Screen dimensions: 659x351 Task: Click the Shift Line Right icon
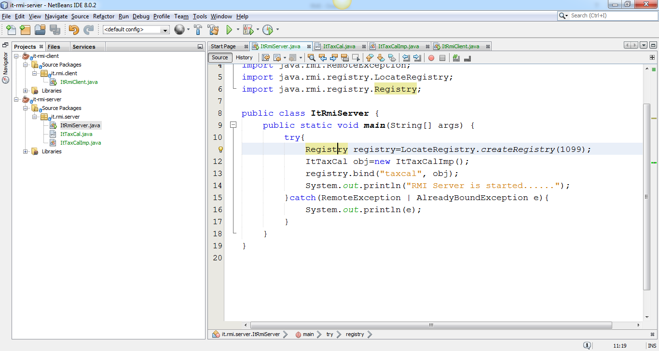pos(417,58)
